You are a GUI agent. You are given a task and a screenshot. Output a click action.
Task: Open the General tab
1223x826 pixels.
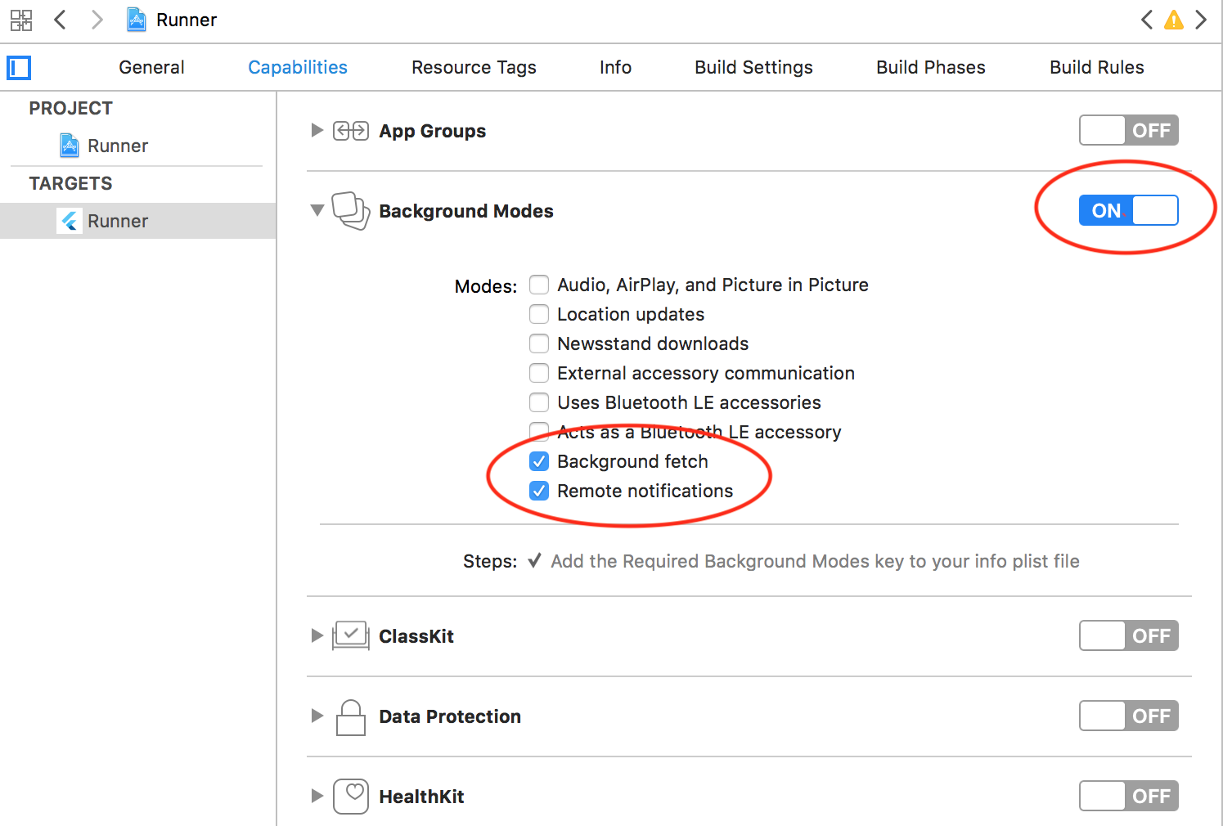151,68
